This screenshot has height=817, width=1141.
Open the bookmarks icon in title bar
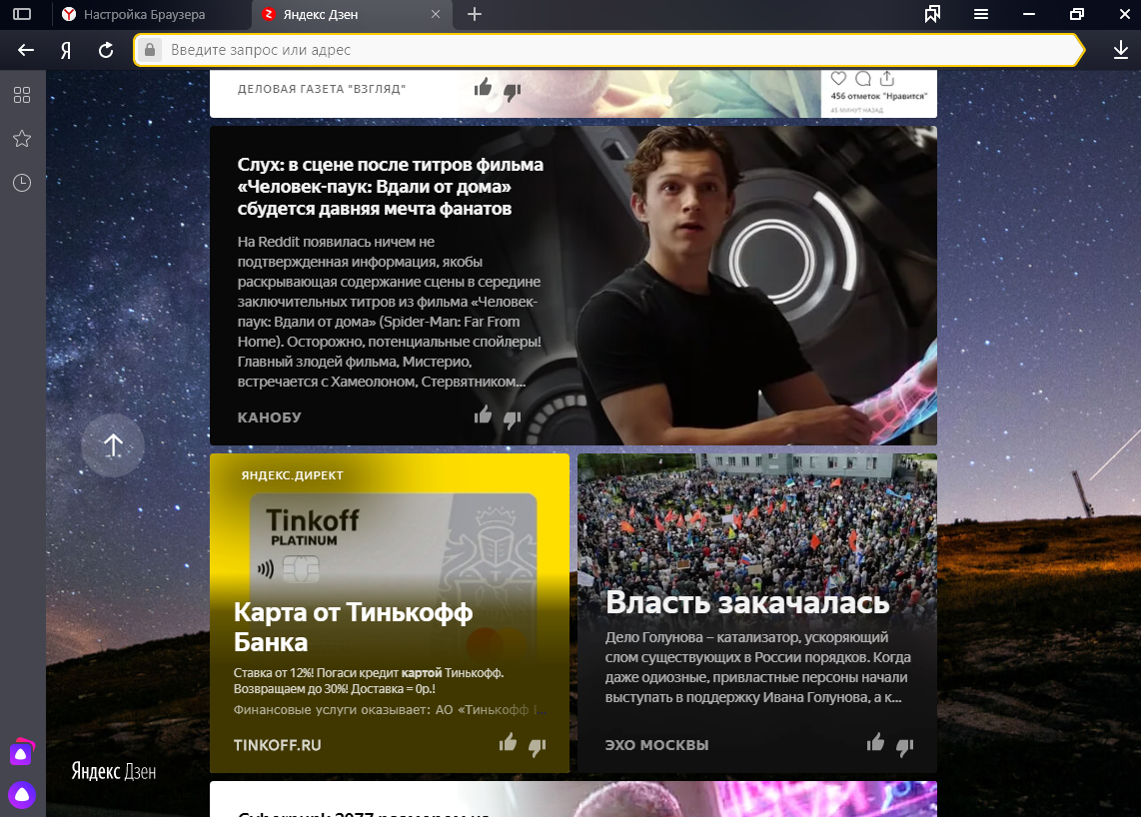coord(932,14)
